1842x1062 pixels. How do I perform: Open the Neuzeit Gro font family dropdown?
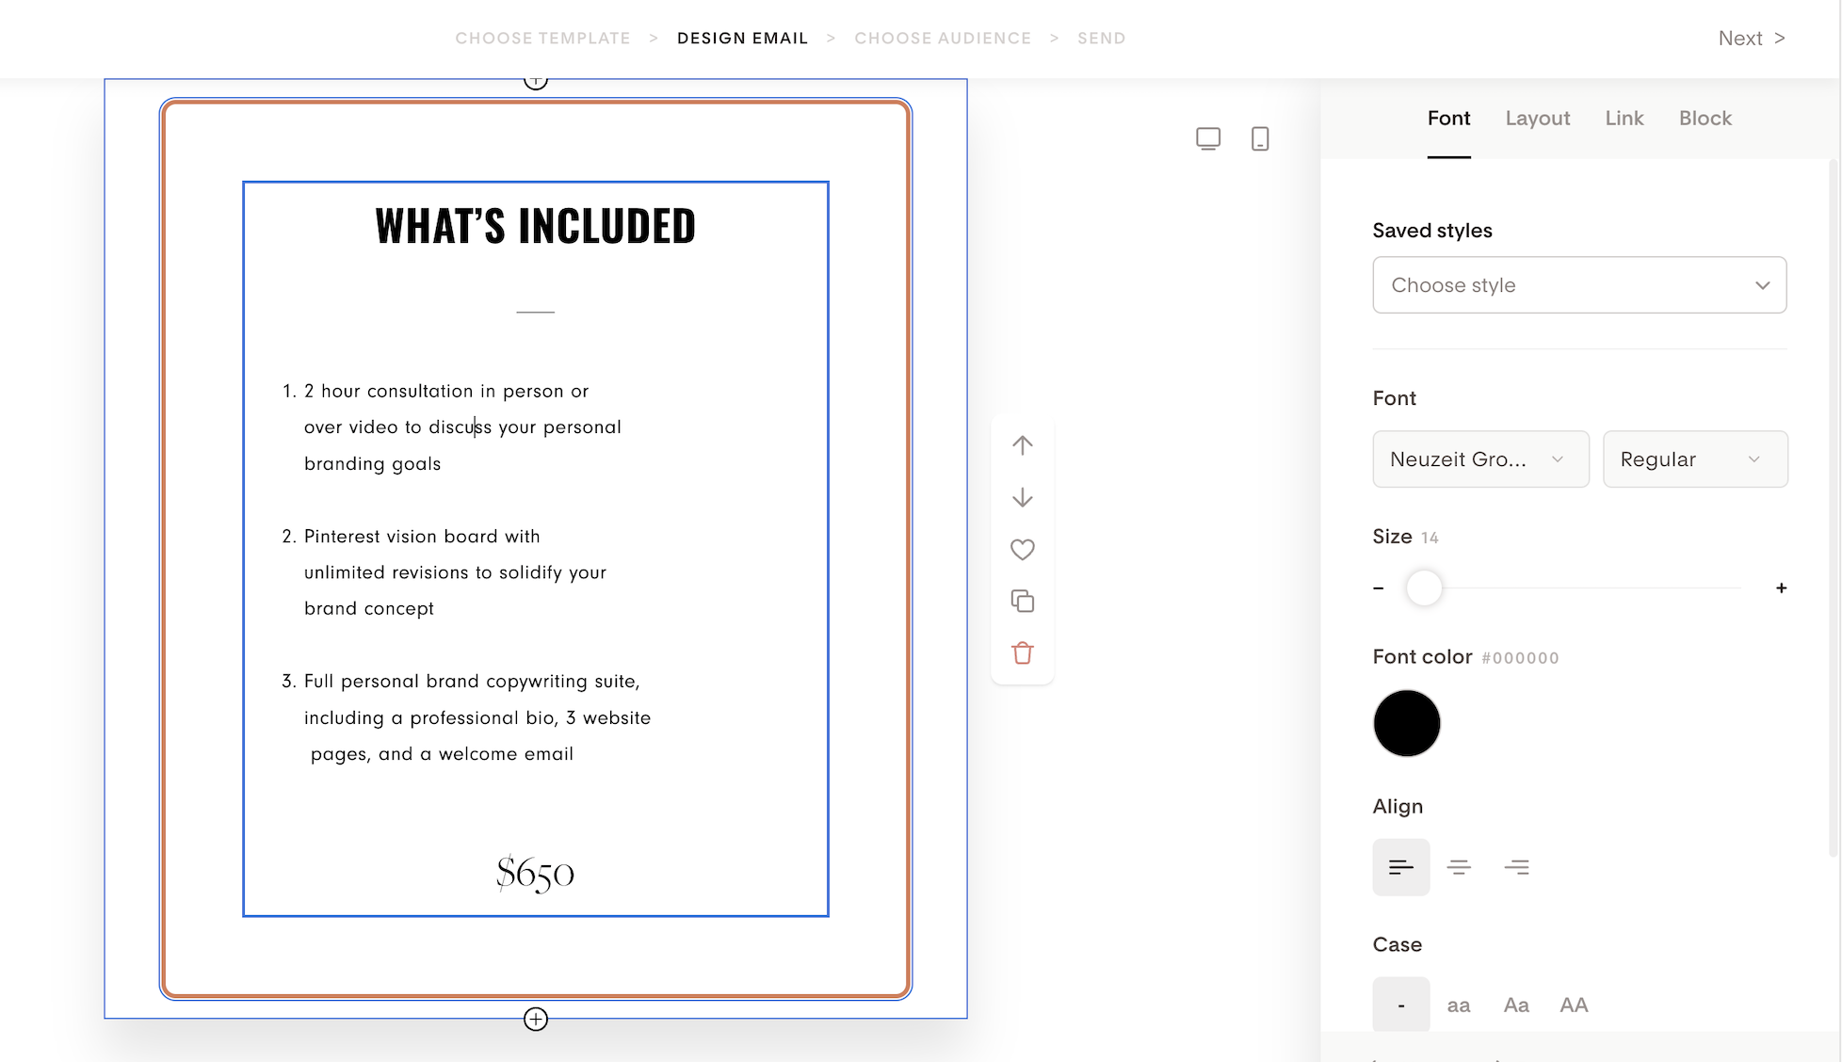point(1480,459)
